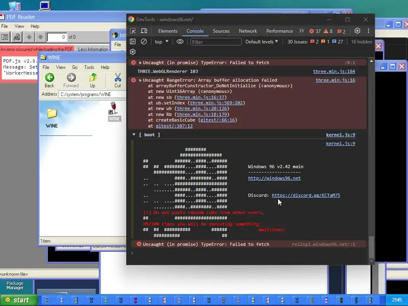
Task: Open three.min.js:184 source link
Action: coord(334,71)
